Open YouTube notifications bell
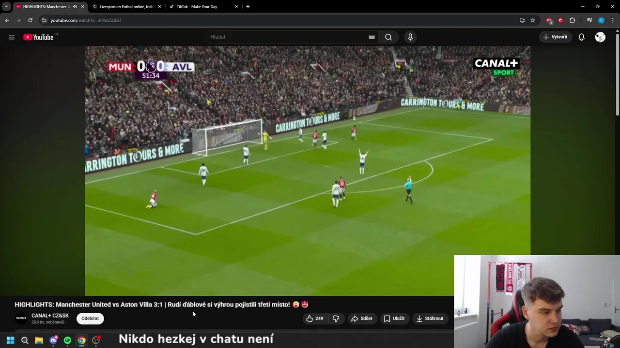620x348 pixels. click(582, 37)
